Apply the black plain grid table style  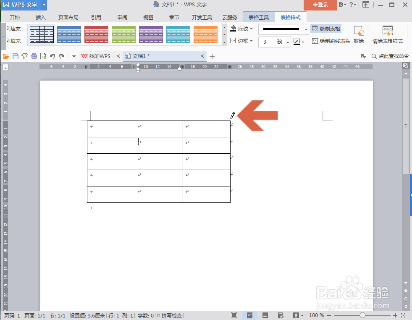point(42,34)
